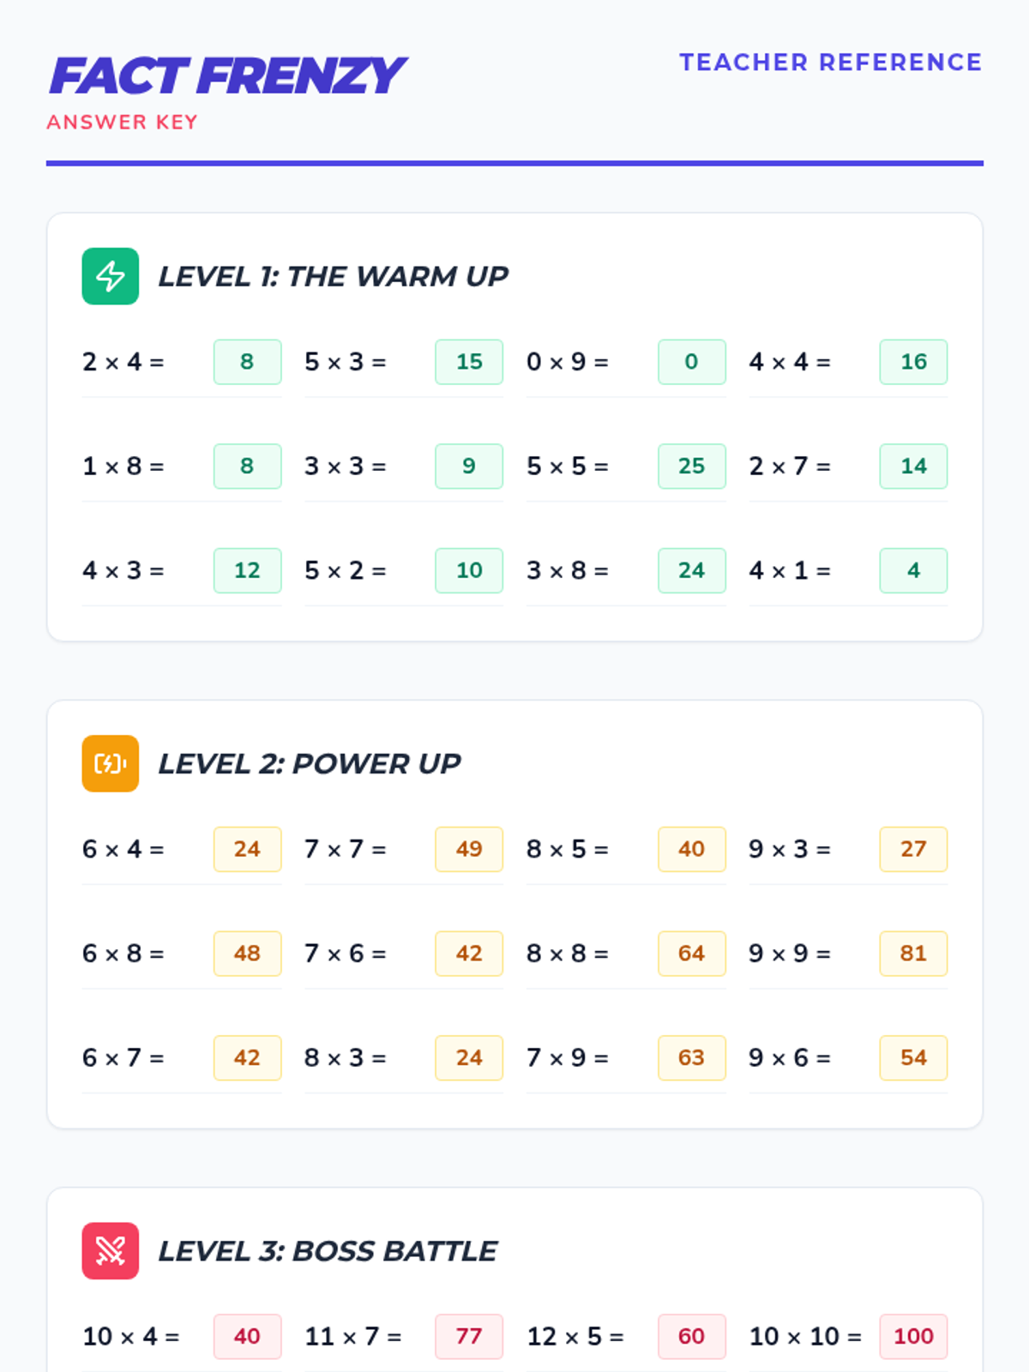The height and width of the screenshot is (1372, 1029).
Task: Click the Level 2: Power Up heading
Action: click(310, 763)
